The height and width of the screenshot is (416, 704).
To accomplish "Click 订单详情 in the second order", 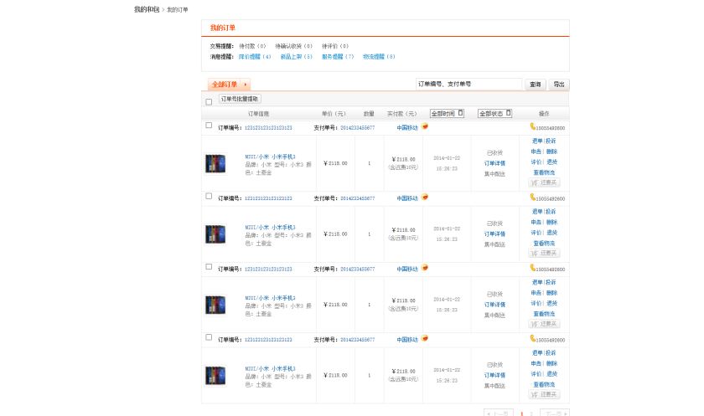I will tap(494, 234).
